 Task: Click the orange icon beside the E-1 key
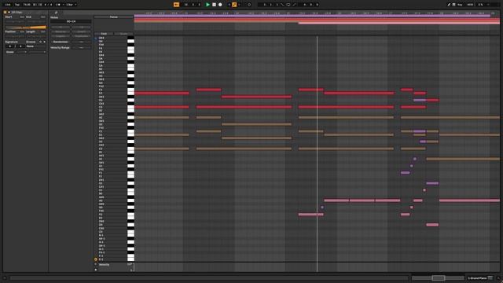pos(96,259)
